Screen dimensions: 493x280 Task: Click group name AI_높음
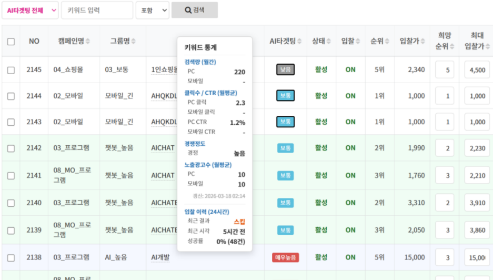click(x=116, y=257)
